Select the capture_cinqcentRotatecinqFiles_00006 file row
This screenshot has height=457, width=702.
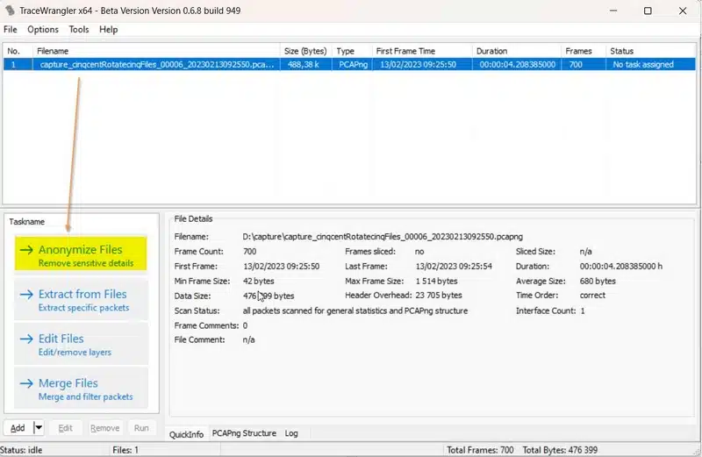pyautogui.click(x=349, y=64)
